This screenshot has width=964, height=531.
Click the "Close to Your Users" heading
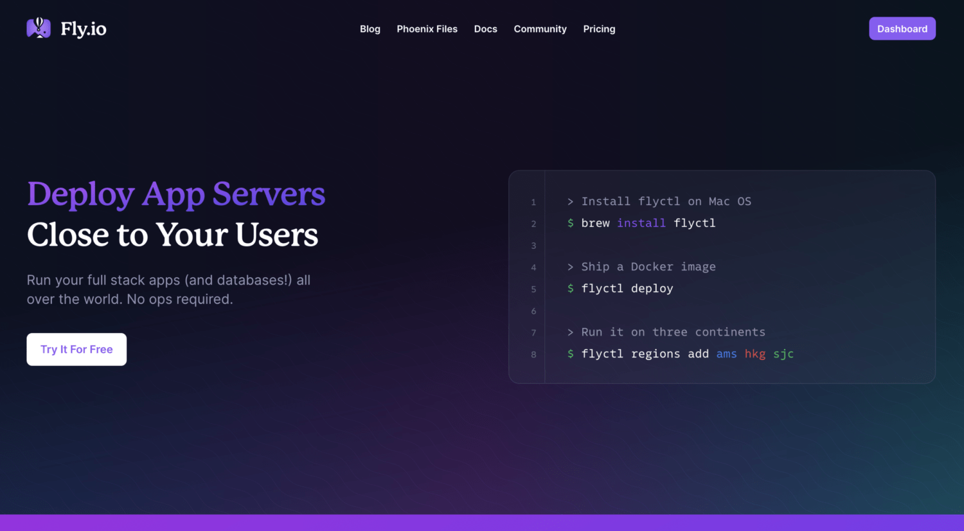tap(172, 235)
